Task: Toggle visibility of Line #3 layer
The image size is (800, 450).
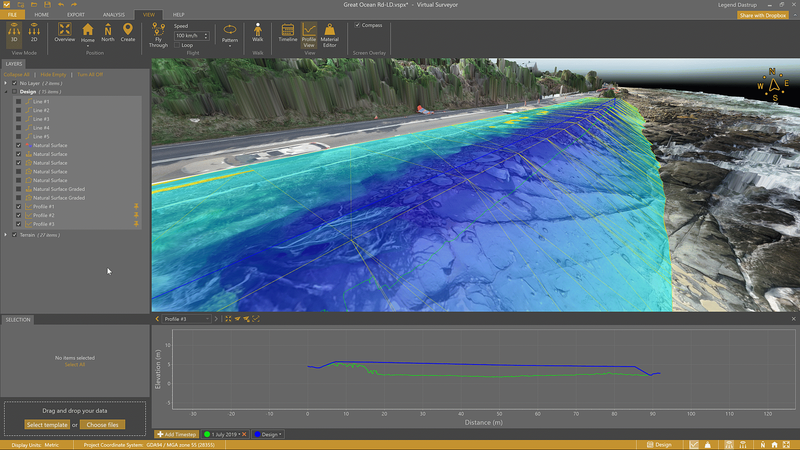Action: click(x=19, y=119)
